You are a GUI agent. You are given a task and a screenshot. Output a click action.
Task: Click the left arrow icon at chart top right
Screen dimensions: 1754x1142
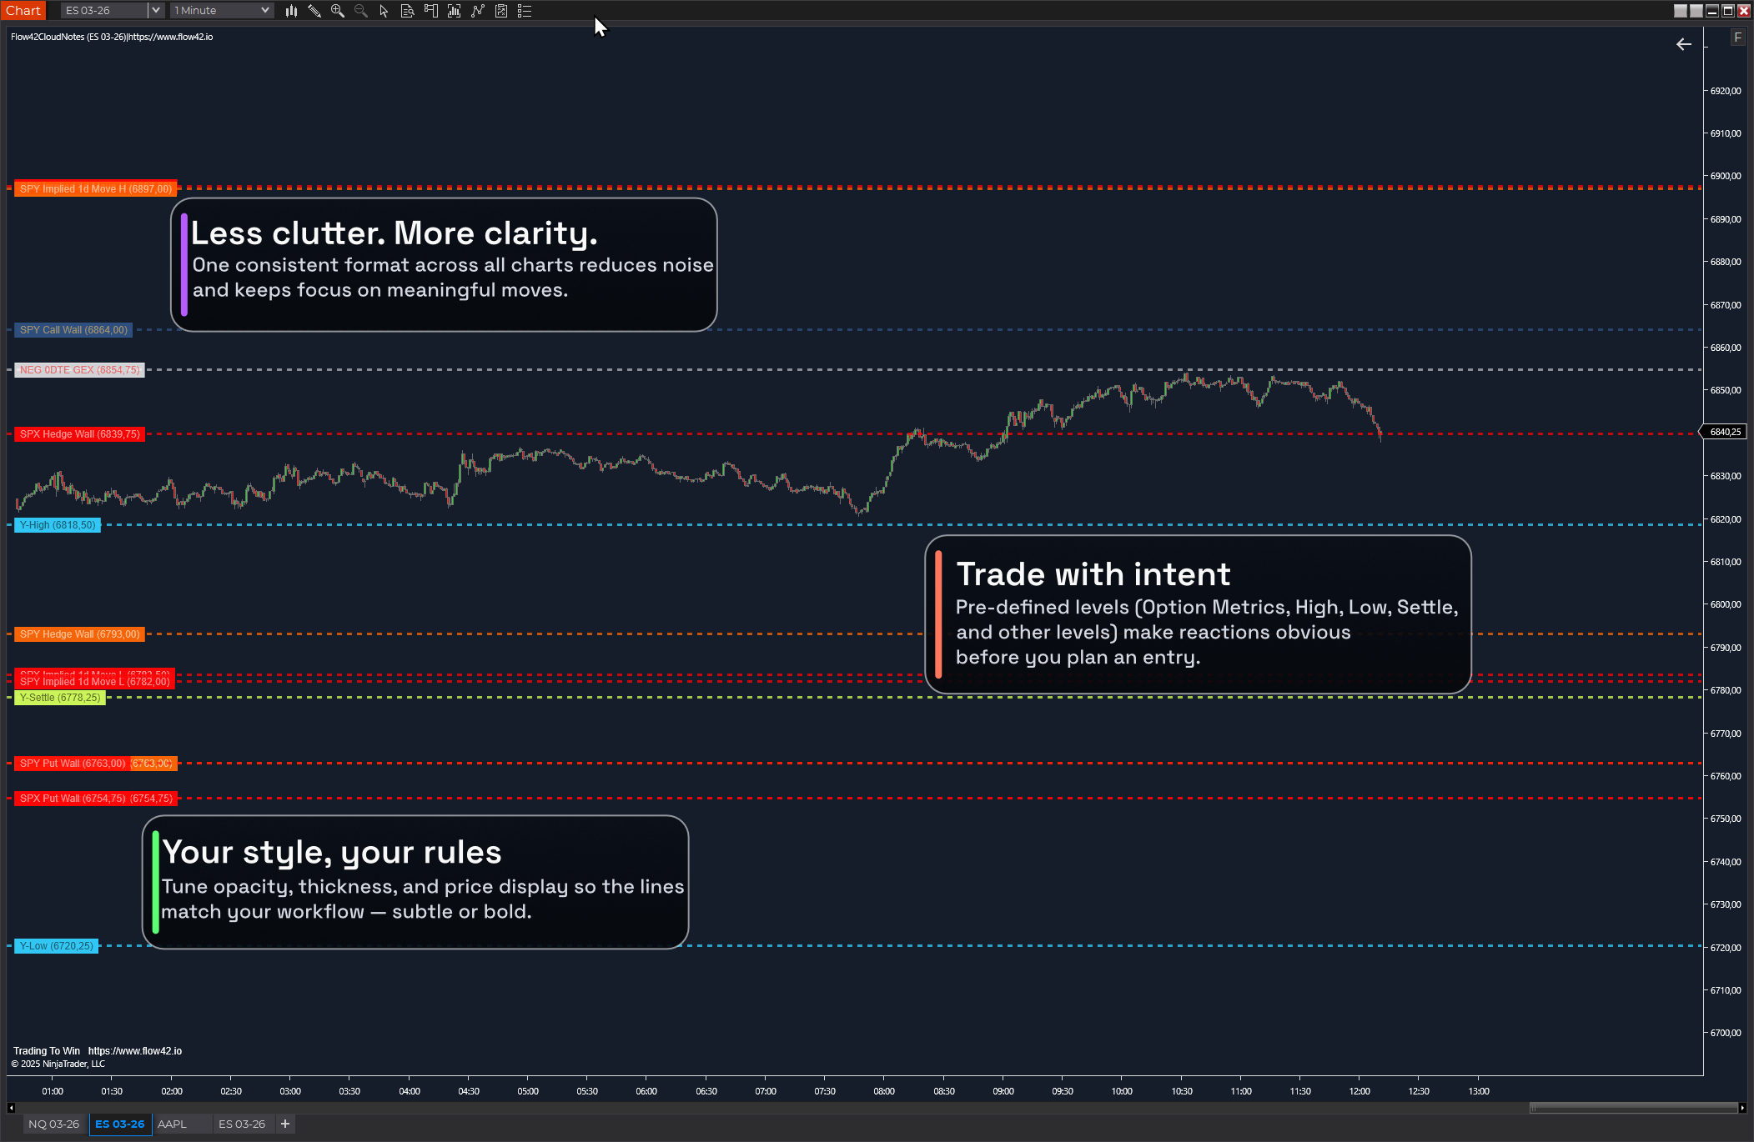click(x=1684, y=44)
